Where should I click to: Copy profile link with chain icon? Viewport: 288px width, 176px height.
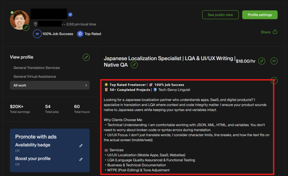tap(274, 61)
